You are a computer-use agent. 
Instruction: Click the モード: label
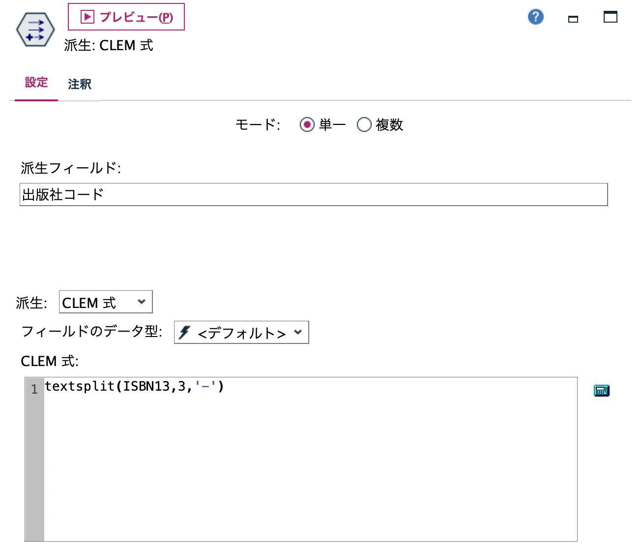258,125
